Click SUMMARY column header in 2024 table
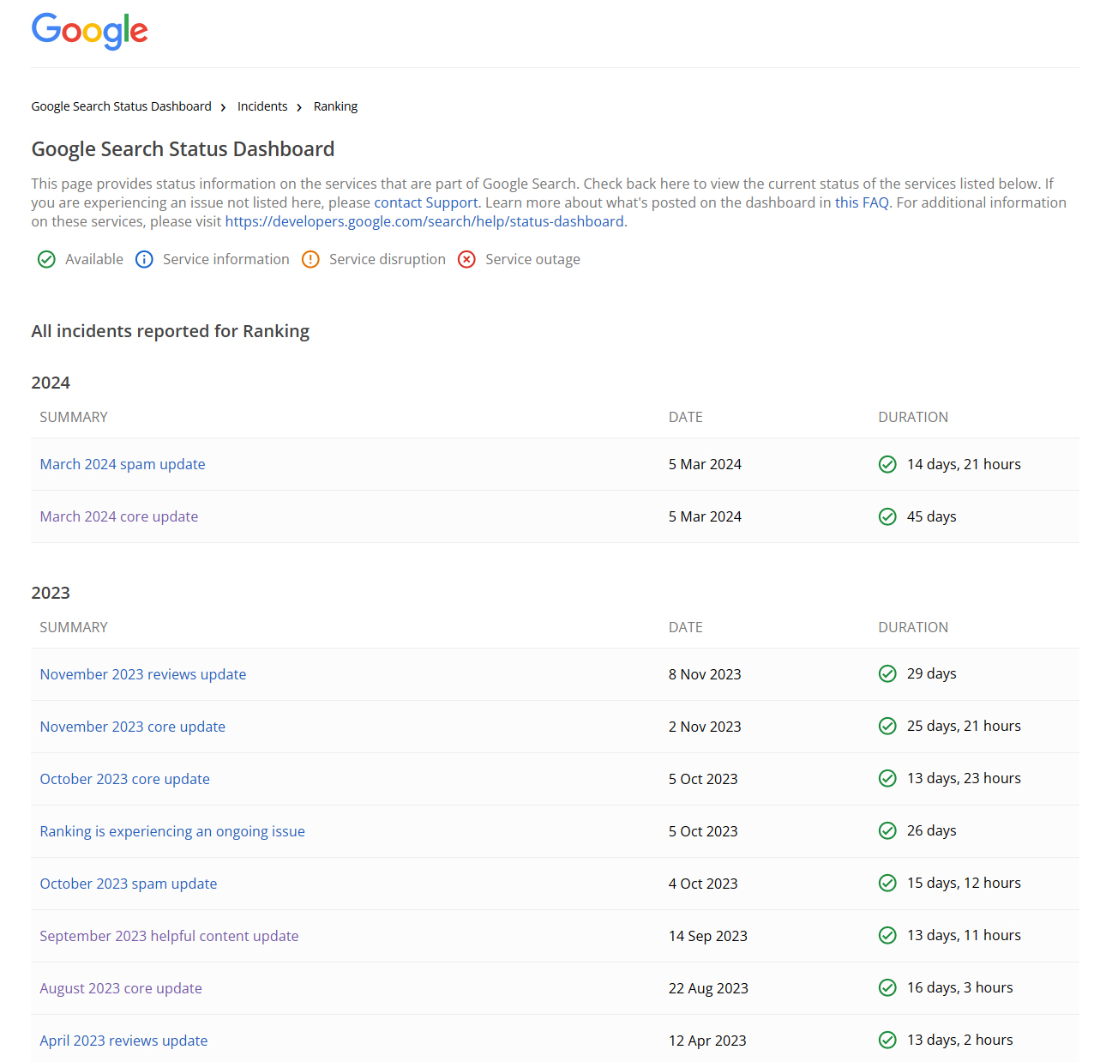1100x1062 pixels. [74, 417]
